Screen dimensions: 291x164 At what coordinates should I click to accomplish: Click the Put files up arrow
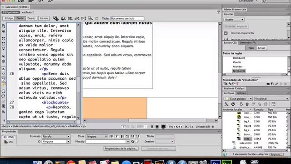pyautogui.click(x=247, y=104)
